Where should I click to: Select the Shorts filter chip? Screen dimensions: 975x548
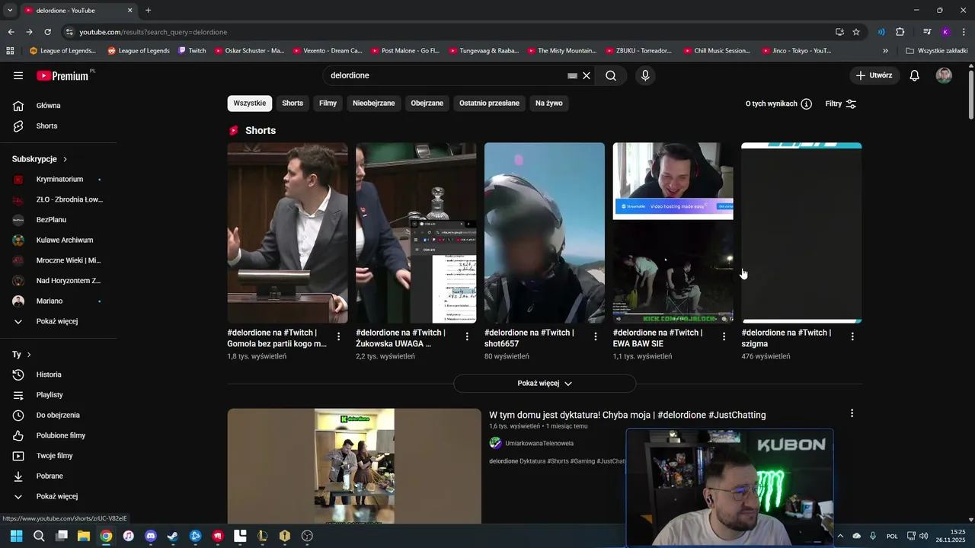(292, 104)
